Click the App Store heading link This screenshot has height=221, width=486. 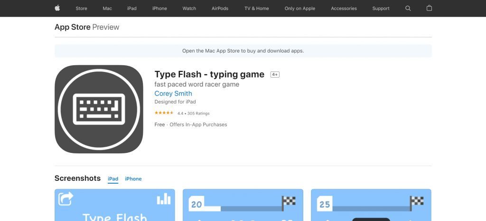73,27
